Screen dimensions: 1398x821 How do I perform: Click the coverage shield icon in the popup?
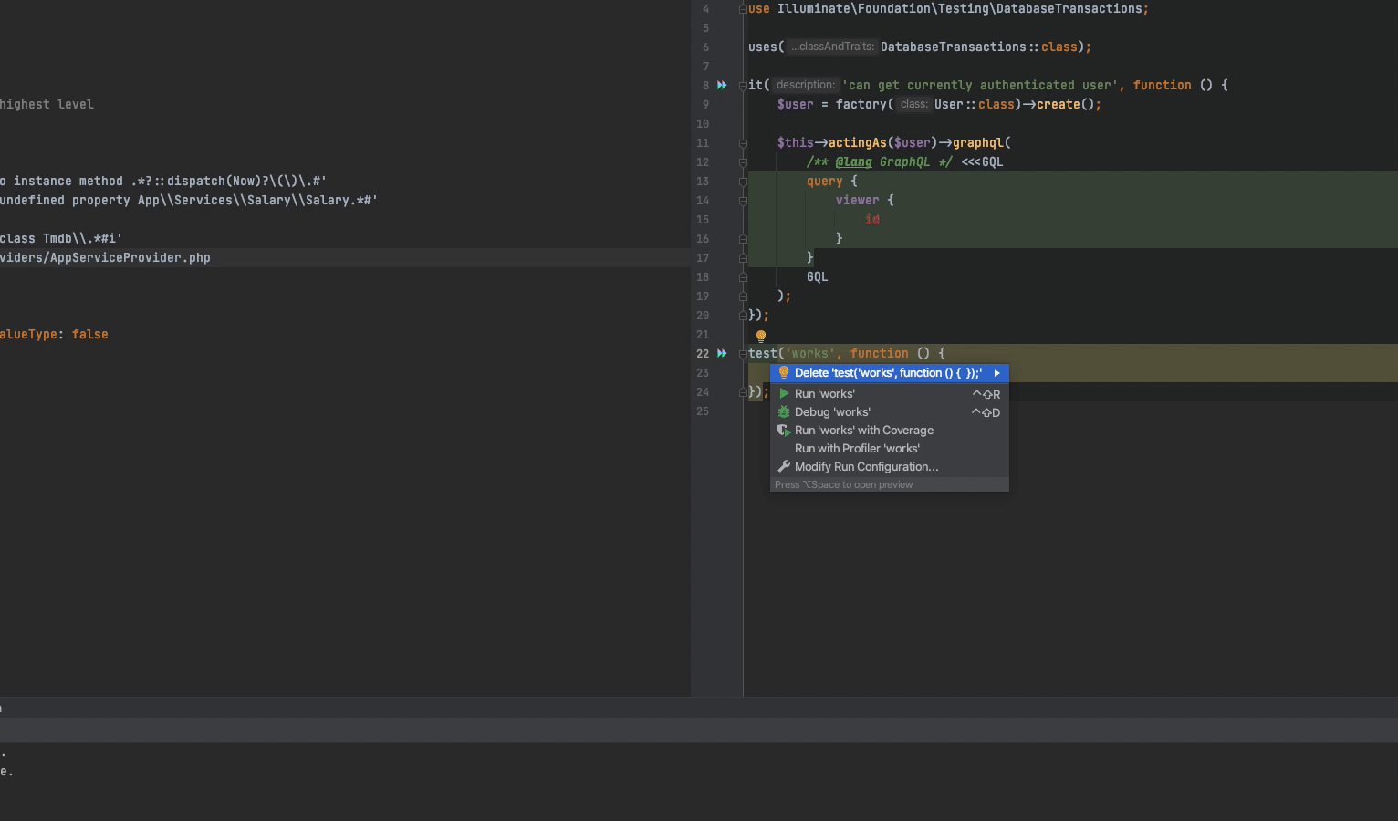783,430
